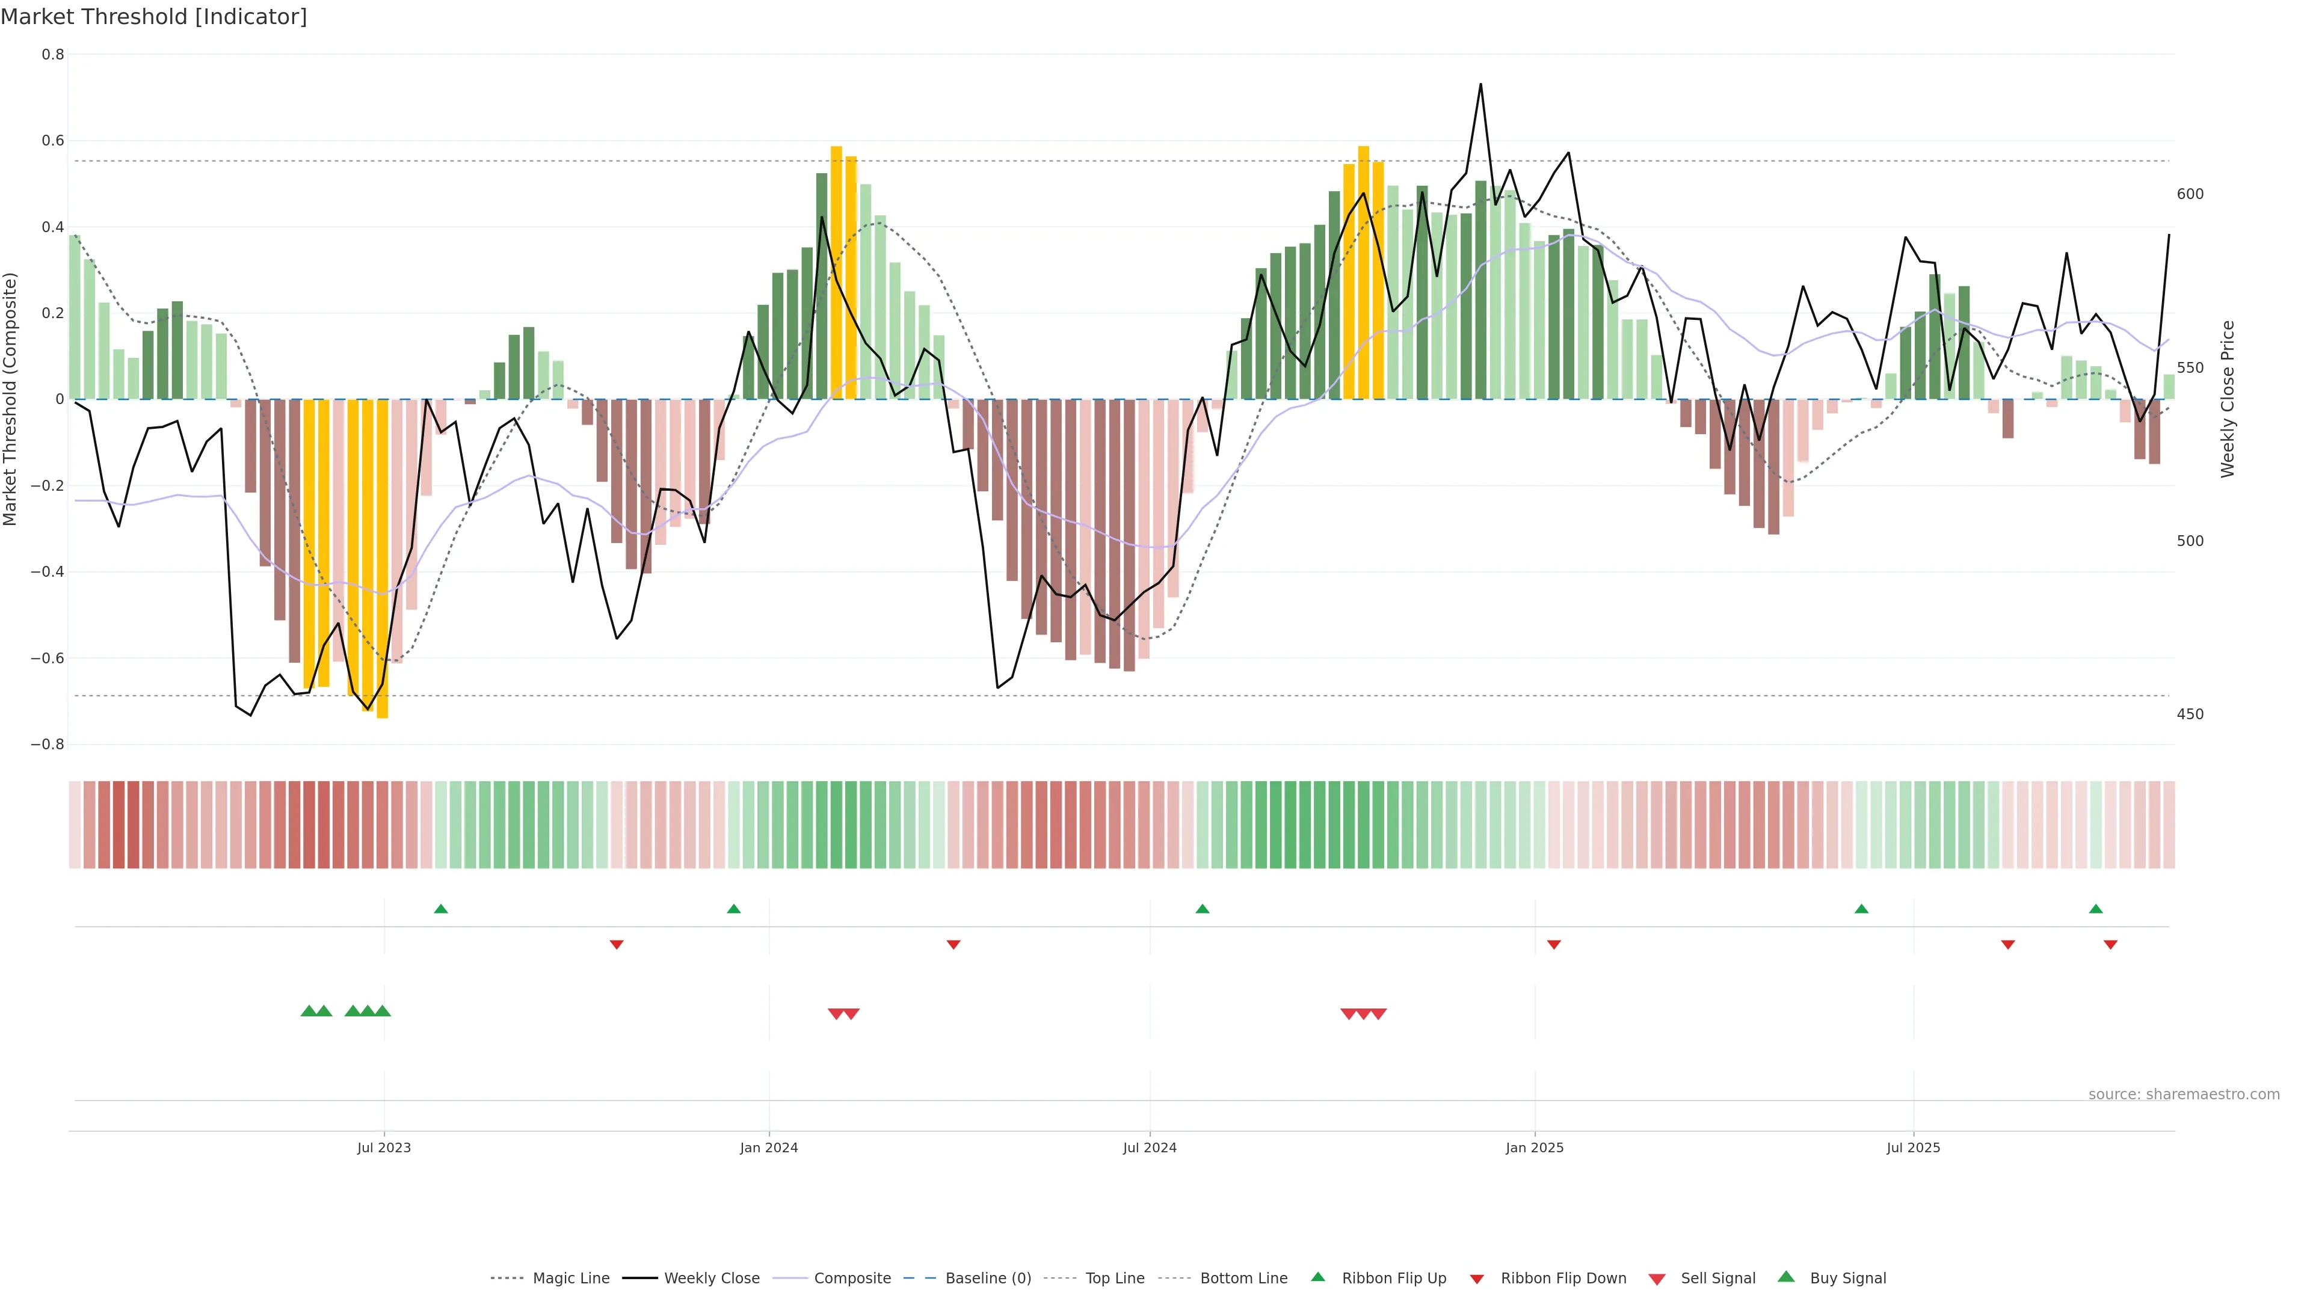Click the Ribbon Flip Down marker just after Jan 2025
Viewport: 2310px width, 1299px height.
pos(1554,944)
